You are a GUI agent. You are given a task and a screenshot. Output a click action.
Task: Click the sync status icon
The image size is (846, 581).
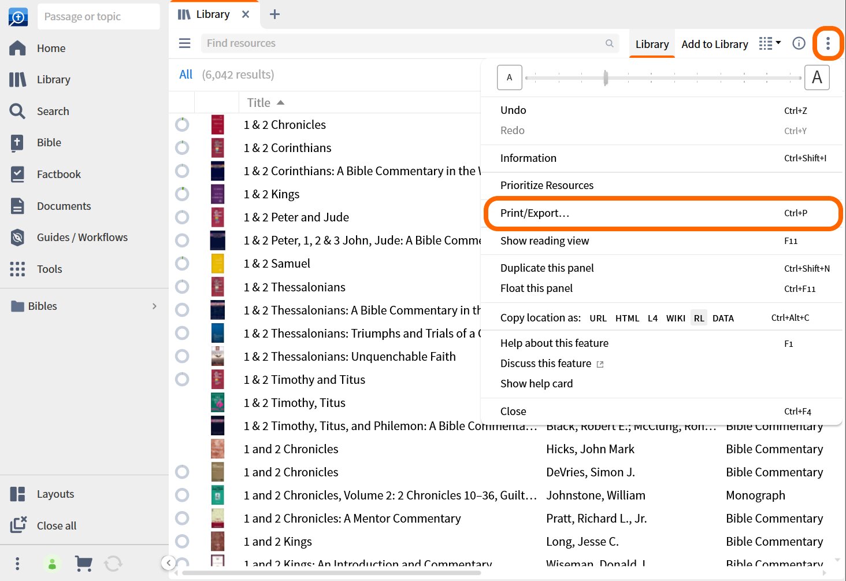point(113,563)
